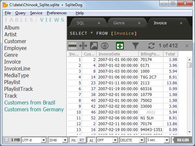Close the results toolbar with X icon
Screen dimensions: 195x146
coord(187,46)
